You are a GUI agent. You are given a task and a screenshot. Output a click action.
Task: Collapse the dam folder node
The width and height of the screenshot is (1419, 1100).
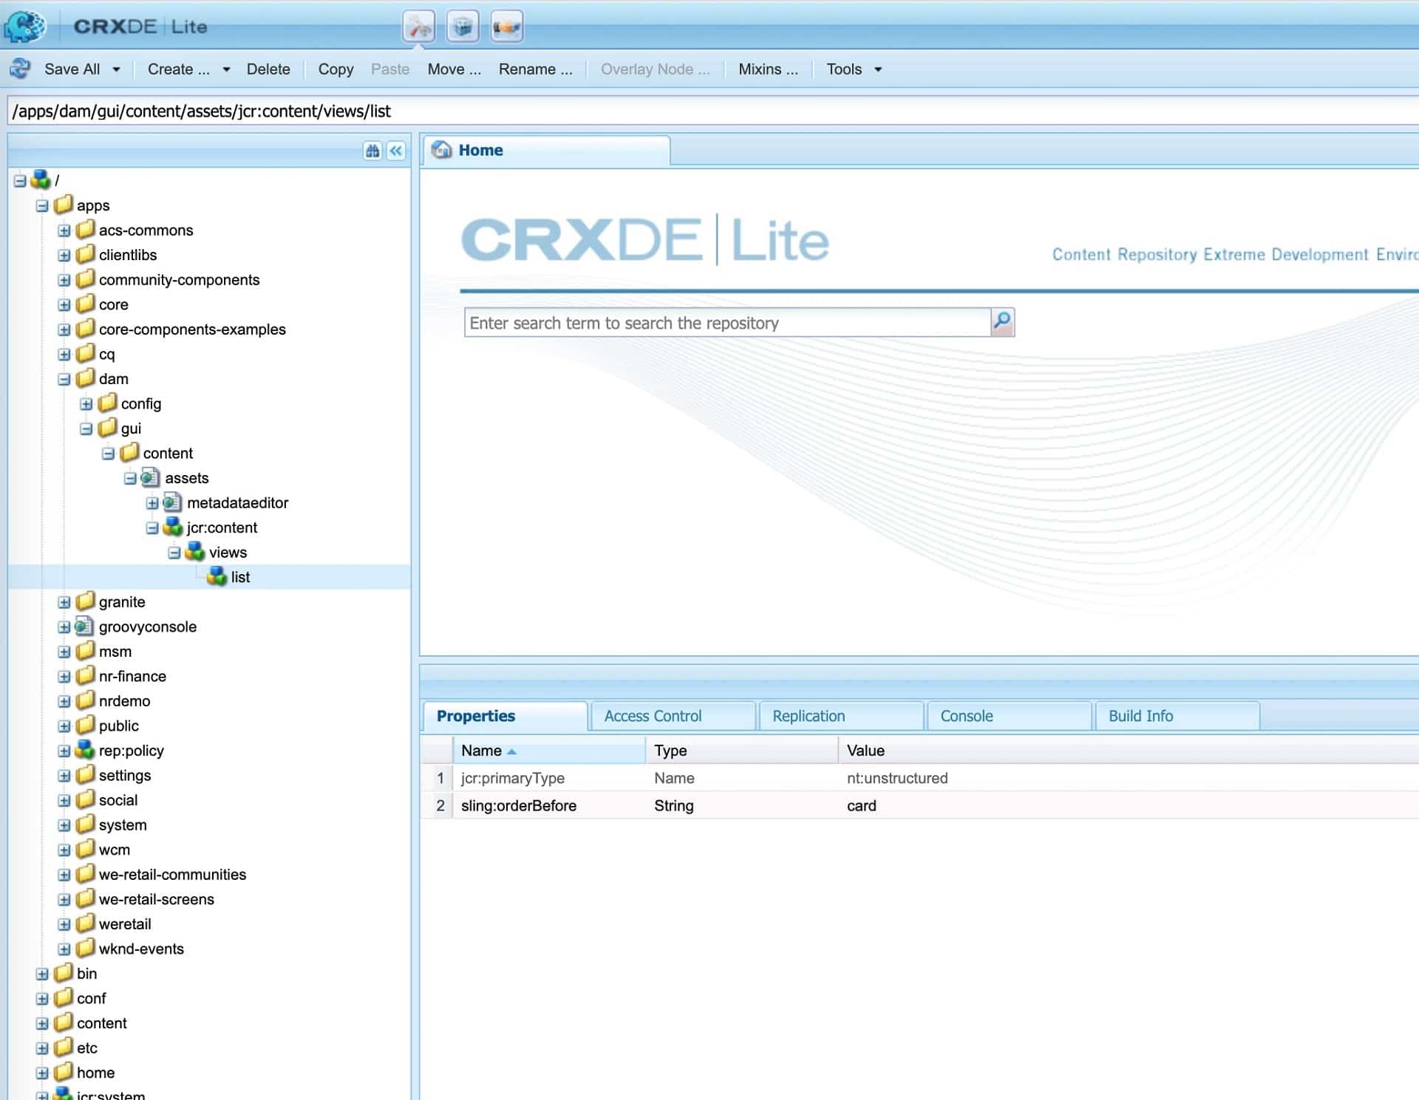pos(64,378)
